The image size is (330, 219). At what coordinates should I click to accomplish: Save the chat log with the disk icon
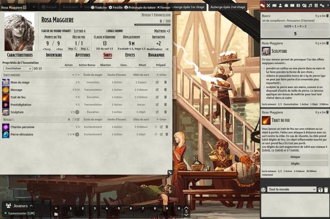coord(320,190)
